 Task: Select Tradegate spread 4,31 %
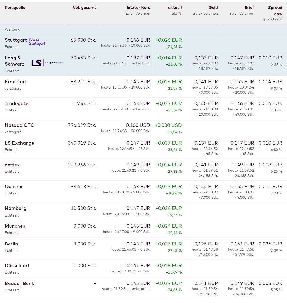[x=276, y=110]
